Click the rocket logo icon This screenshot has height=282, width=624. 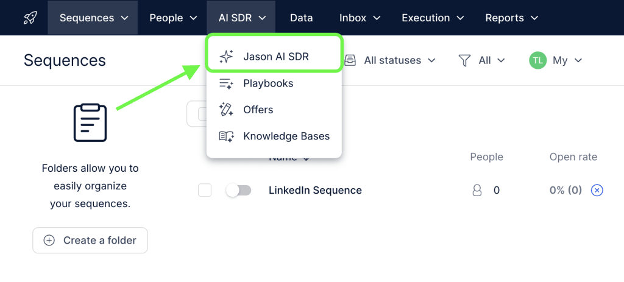pos(30,18)
